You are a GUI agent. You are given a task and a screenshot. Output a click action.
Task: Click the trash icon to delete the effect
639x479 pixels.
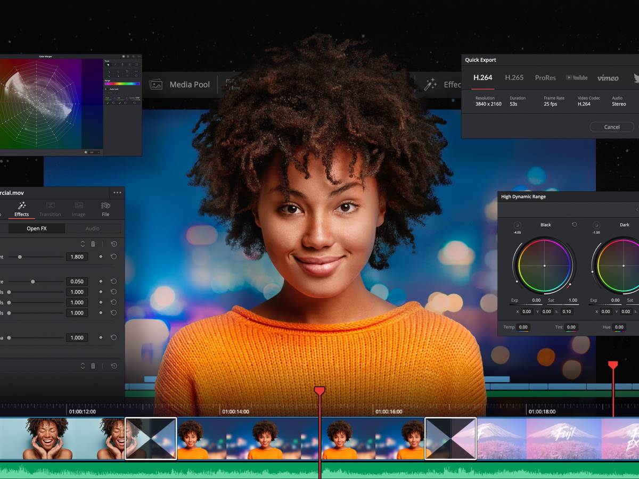click(x=93, y=244)
